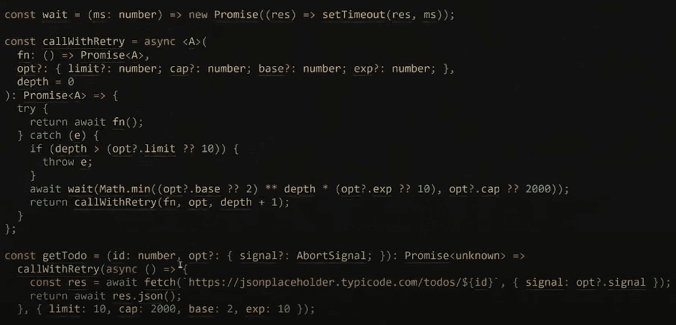Image resolution: width=676 pixels, height=325 pixels.
Task: Click the AbortSignal type annotation
Action: point(328,256)
